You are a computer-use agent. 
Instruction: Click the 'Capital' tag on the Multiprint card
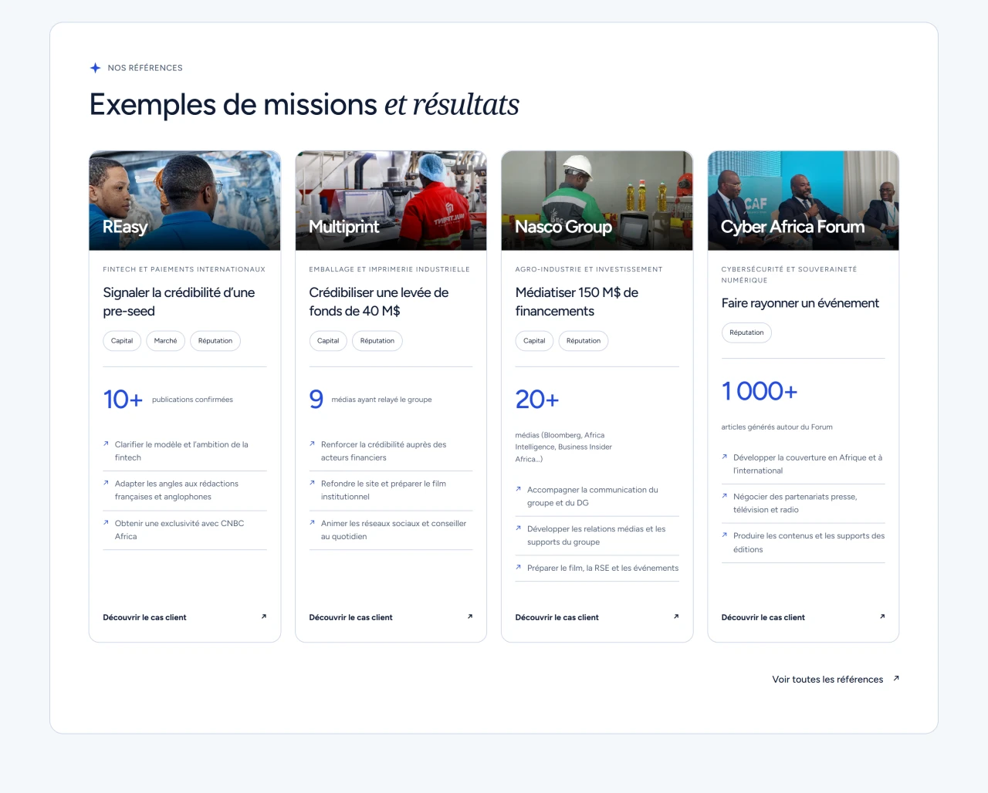point(328,341)
